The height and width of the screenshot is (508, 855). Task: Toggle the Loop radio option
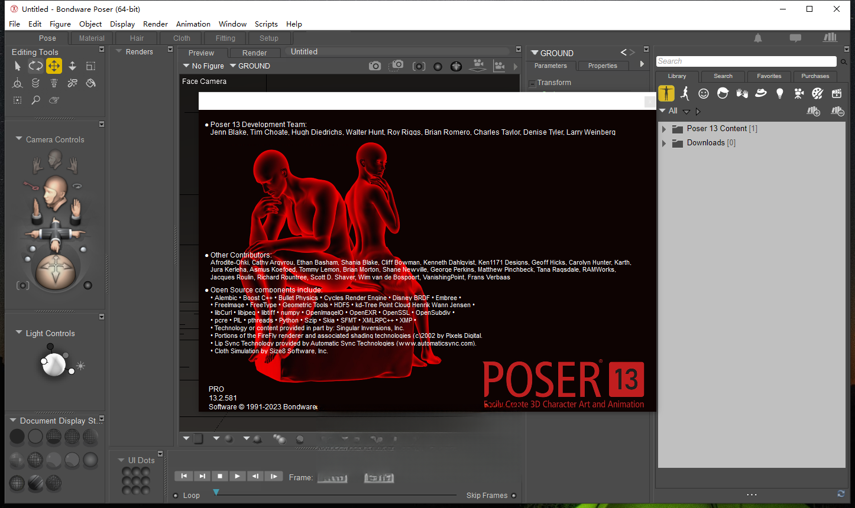pos(176,496)
